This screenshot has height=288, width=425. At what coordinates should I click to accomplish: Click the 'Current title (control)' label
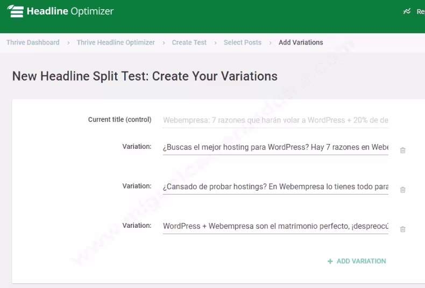119,120
